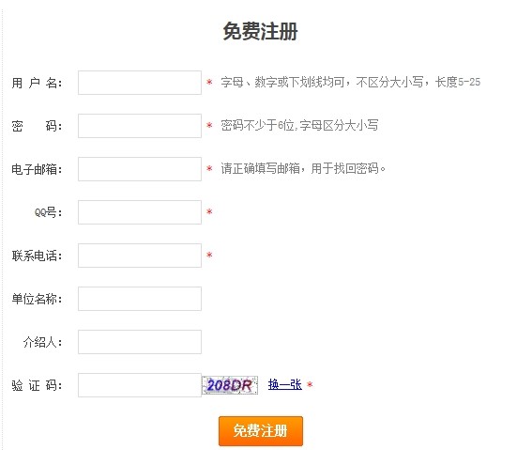Click the username rule hint text
The width and height of the screenshot is (517, 450).
click(351, 82)
